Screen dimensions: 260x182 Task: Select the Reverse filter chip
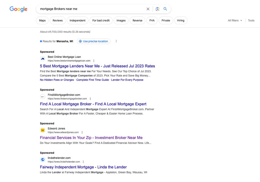(138, 20)
